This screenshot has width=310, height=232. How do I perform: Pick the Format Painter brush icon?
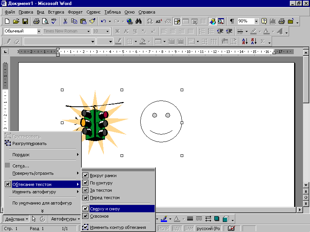92,21
